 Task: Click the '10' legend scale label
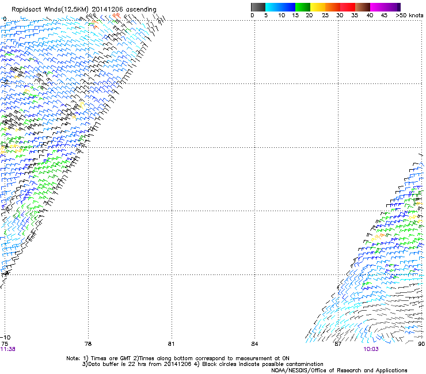[x=282, y=16]
